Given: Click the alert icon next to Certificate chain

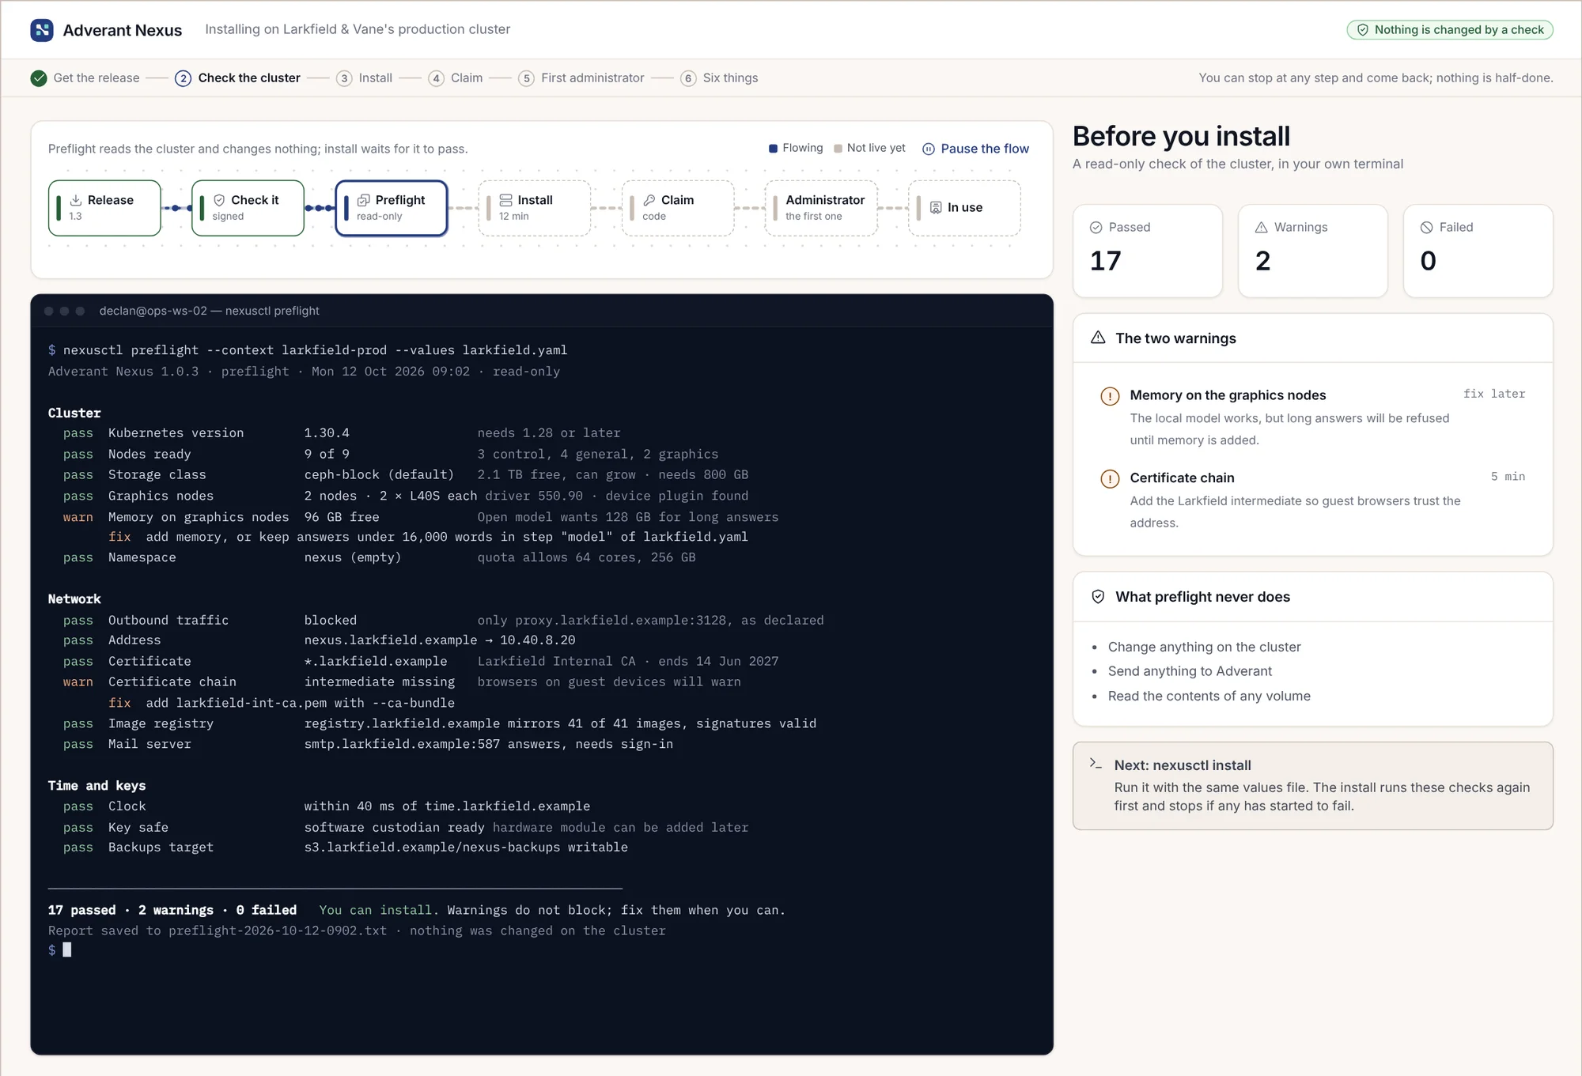Looking at the screenshot, I should [x=1111, y=479].
